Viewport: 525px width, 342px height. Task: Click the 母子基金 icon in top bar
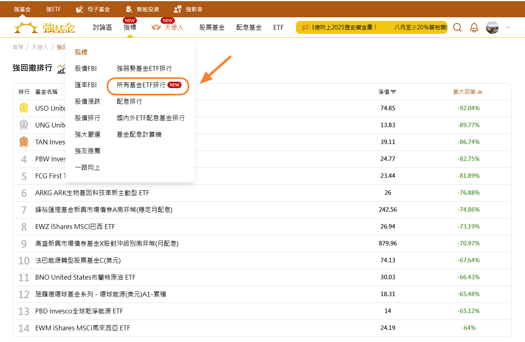79,9
